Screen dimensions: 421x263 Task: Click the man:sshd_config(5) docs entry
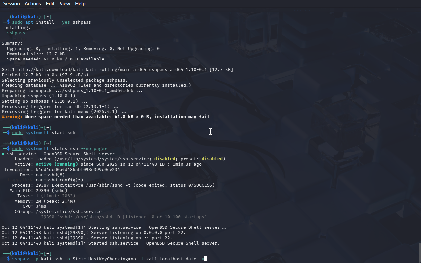[x=60, y=180]
